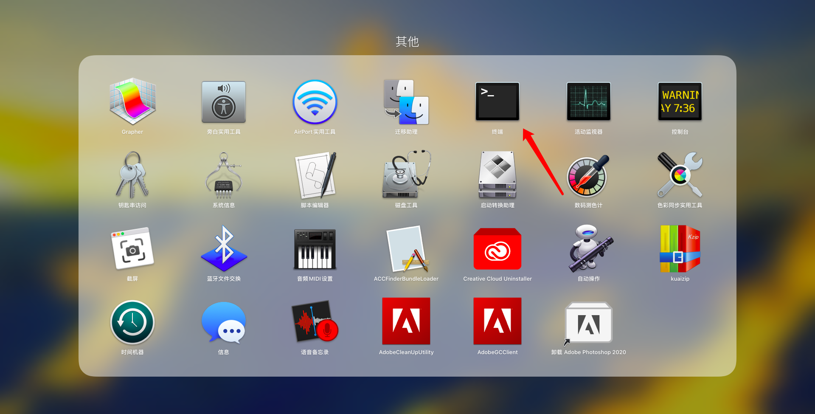Launch 系统信息 System Information
Image resolution: width=815 pixels, height=414 pixels.
[x=224, y=175]
